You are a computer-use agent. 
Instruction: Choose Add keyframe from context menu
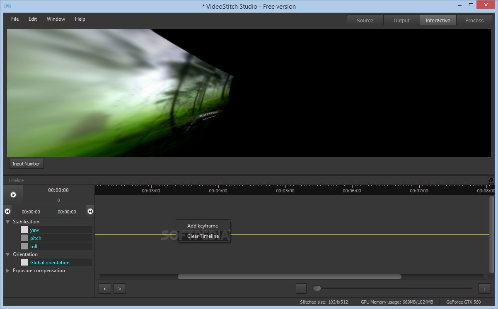tap(203, 226)
